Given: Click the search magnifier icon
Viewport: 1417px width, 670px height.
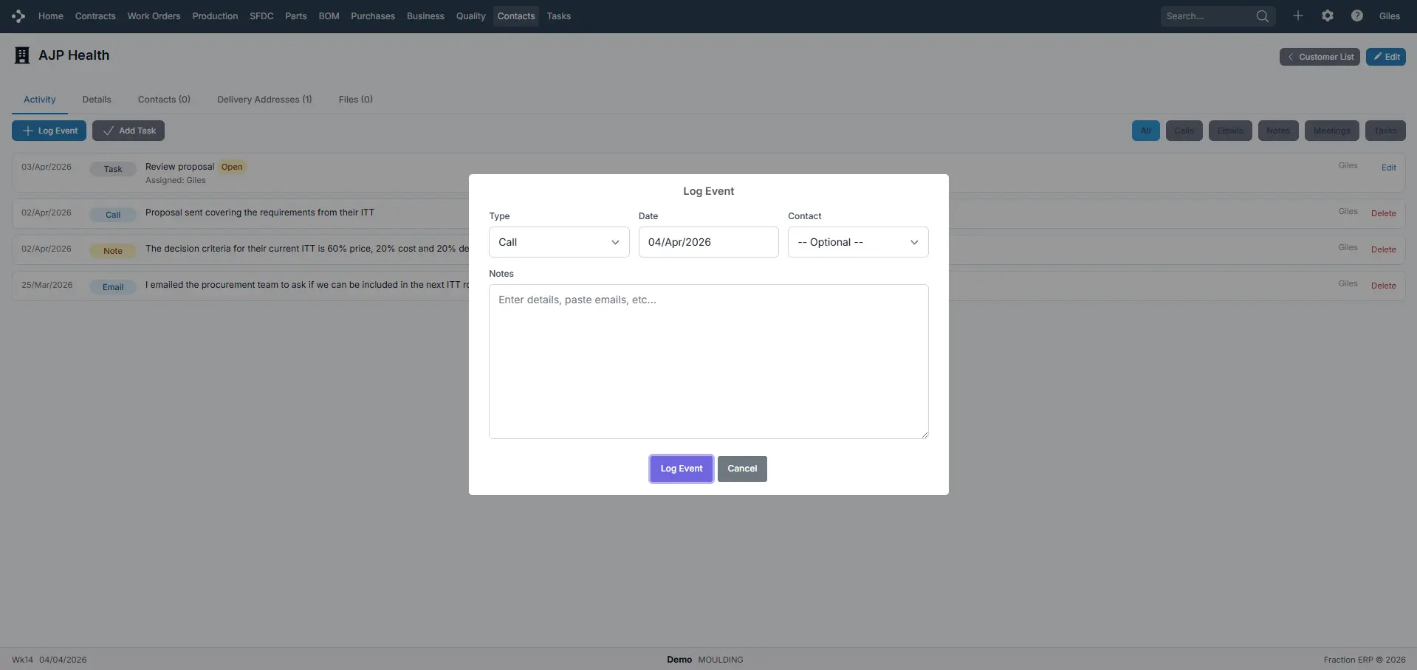Looking at the screenshot, I should pos(1262,16).
